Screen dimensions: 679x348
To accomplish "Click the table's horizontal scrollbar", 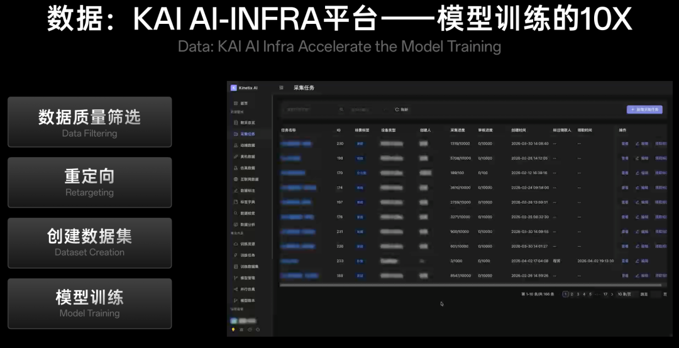I will click(x=440, y=285).
